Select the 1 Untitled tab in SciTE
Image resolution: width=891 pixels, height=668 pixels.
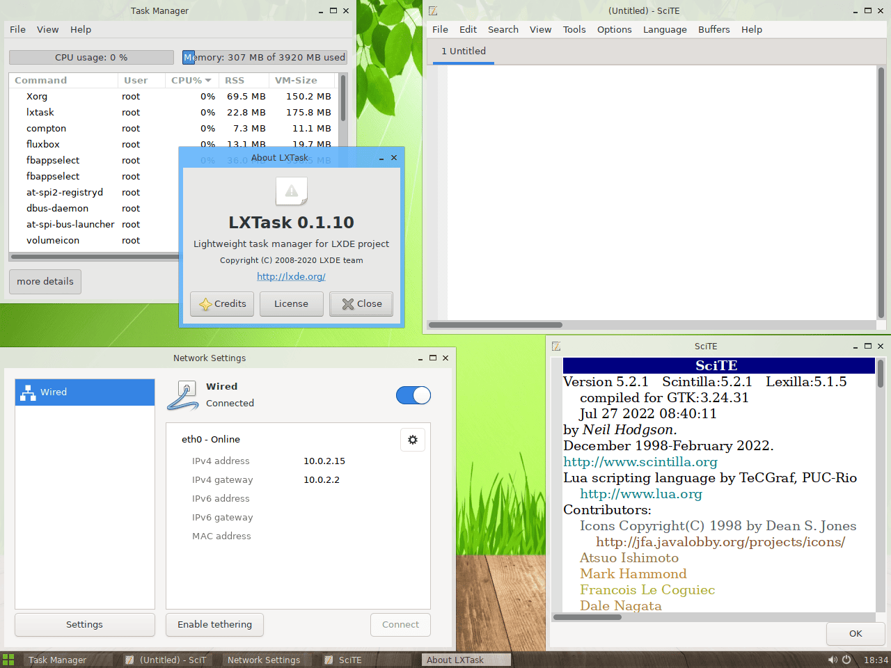pyautogui.click(x=464, y=51)
